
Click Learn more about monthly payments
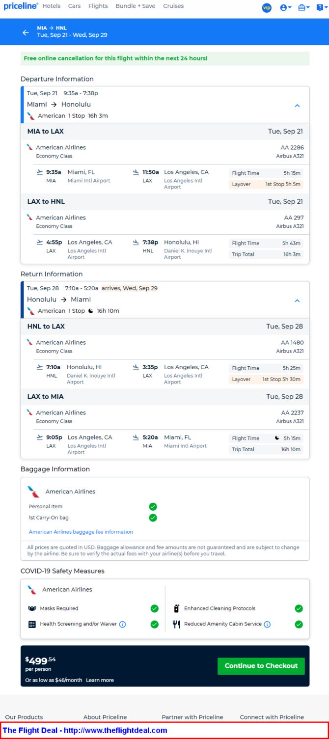[100, 680]
